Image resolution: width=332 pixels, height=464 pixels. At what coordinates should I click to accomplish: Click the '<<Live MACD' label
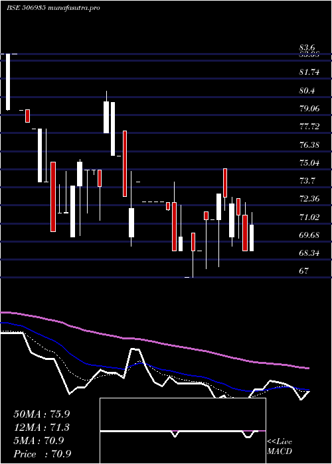280,447
